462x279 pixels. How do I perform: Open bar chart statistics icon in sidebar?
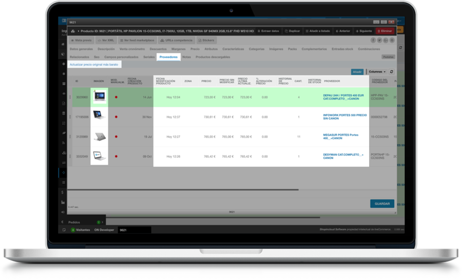pos(63,202)
